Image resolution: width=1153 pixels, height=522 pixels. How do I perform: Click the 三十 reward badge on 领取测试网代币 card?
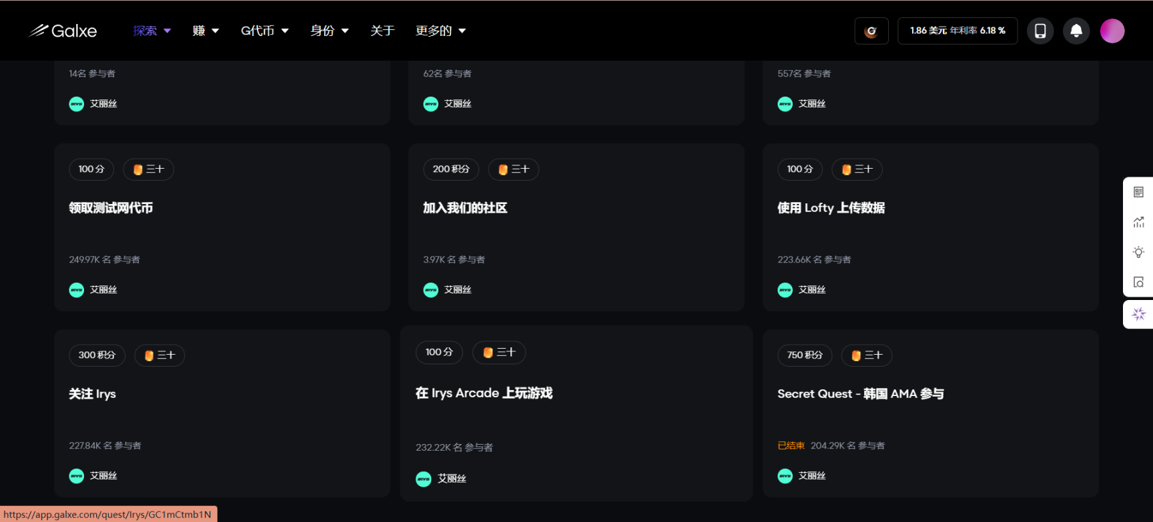149,169
